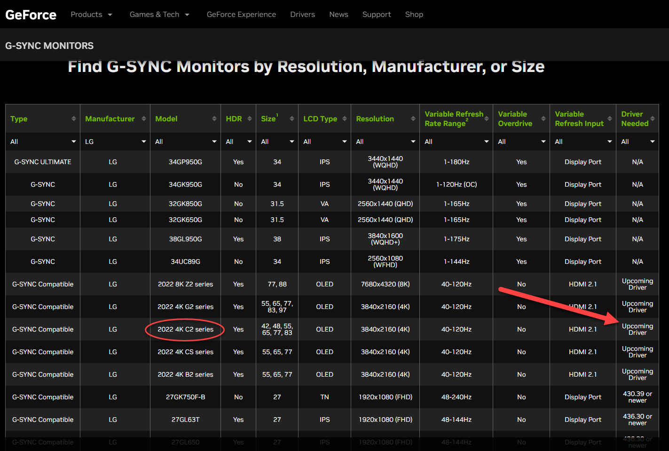Expand the Products menu
This screenshot has height=451, width=669.
91,15
